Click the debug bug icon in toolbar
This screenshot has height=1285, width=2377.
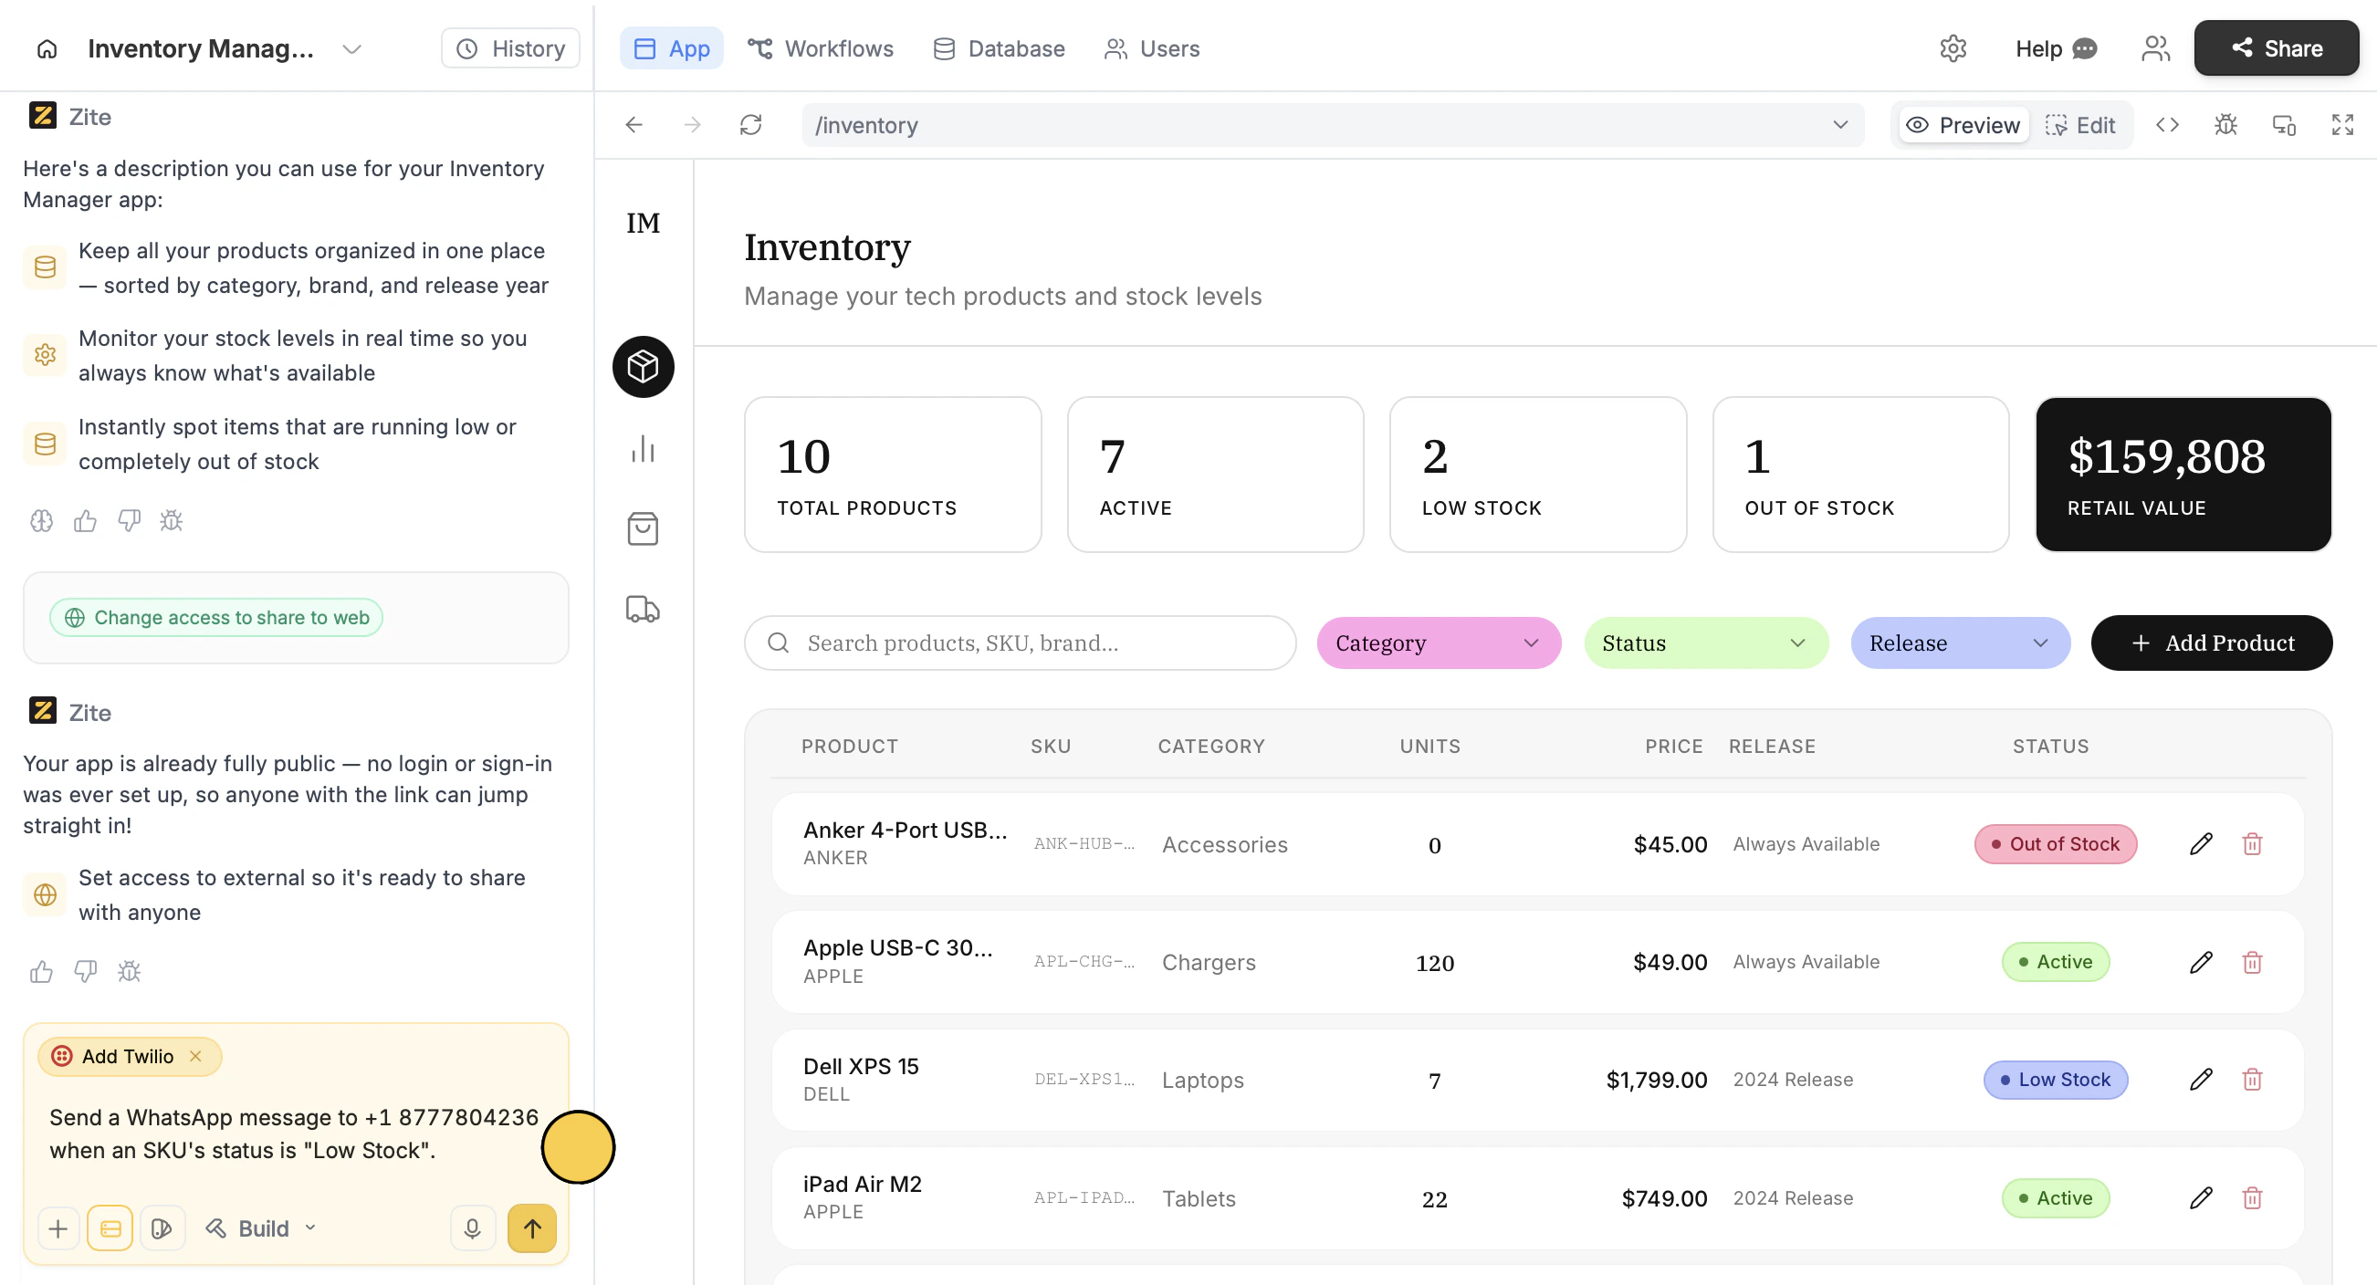tap(2225, 124)
